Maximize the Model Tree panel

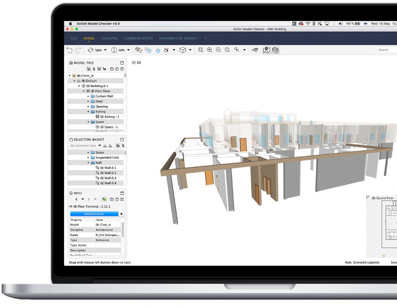point(122,63)
